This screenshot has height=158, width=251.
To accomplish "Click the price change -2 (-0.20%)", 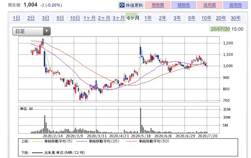I will (x=51, y=5).
